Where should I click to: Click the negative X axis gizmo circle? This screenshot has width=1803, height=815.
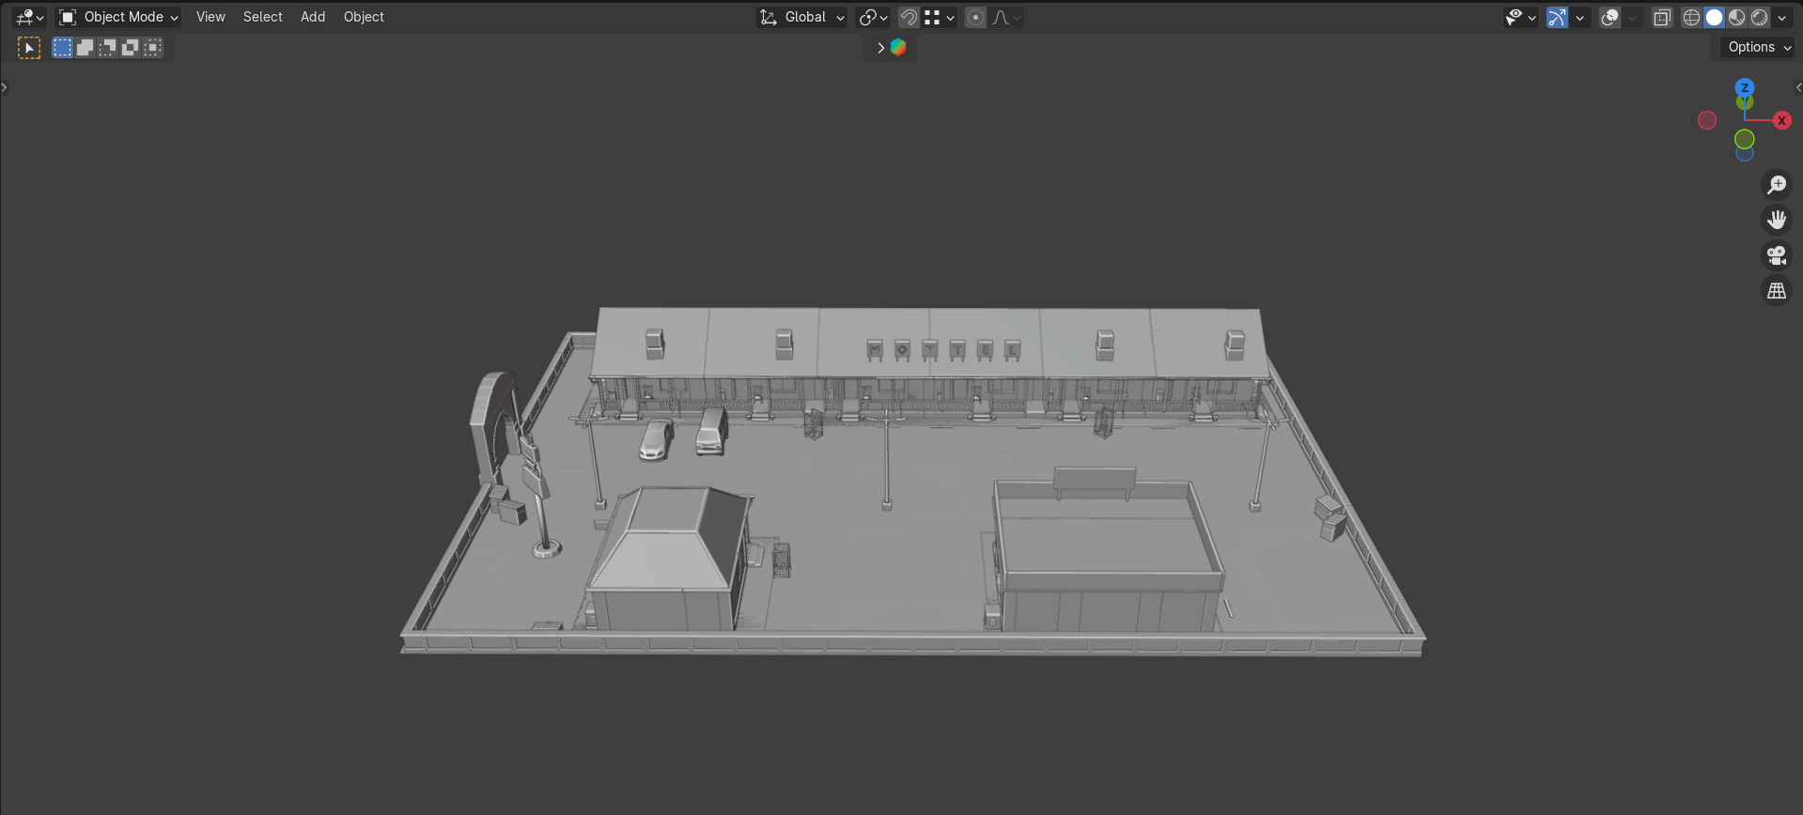pos(1707,120)
